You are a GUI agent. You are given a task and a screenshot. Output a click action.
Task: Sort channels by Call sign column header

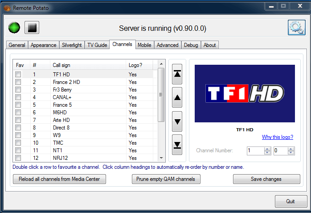[88, 65]
